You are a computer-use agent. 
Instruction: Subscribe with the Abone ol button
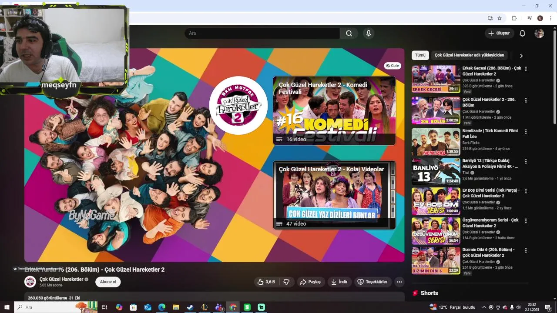(x=108, y=282)
